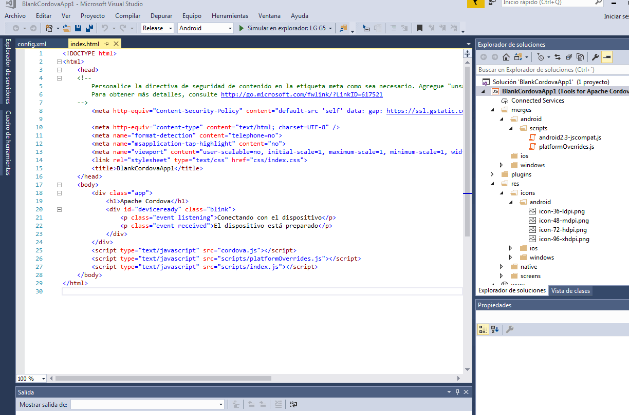Expand the plugins folder in the tree

coord(492,174)
